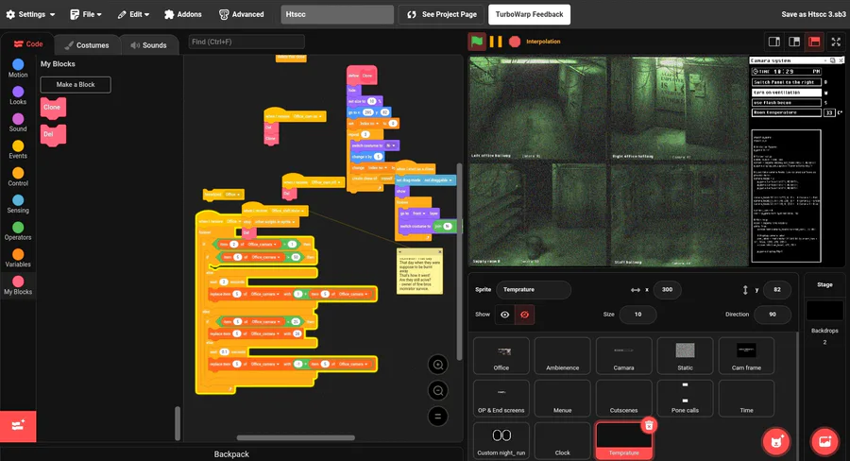The height and width of the screenshot is (461, 850).
Task: Show the sprite using the eye icon
Action: point(504,315)
